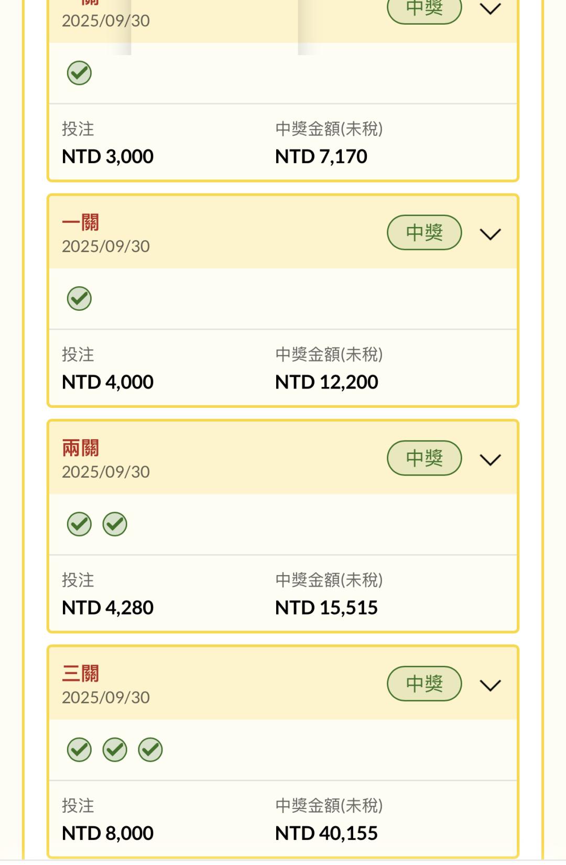The width and height of the screenshot is (566, 865).
Task: Expand the 一關 bet card chevron
Action: tap(491, 234)
